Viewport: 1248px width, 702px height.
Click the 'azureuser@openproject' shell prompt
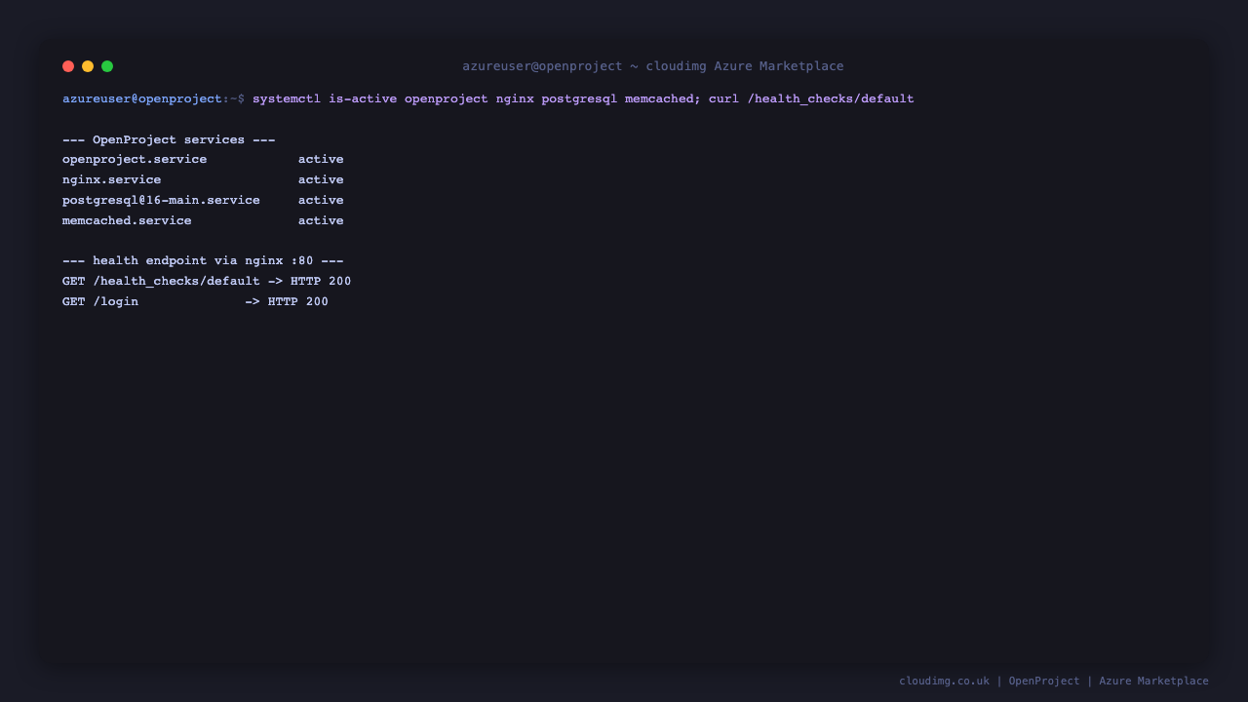click(x=142, y=98)
